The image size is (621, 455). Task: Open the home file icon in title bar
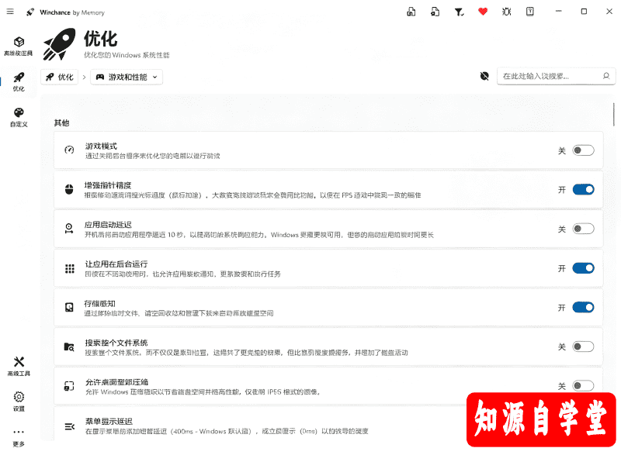click(411, 12)
